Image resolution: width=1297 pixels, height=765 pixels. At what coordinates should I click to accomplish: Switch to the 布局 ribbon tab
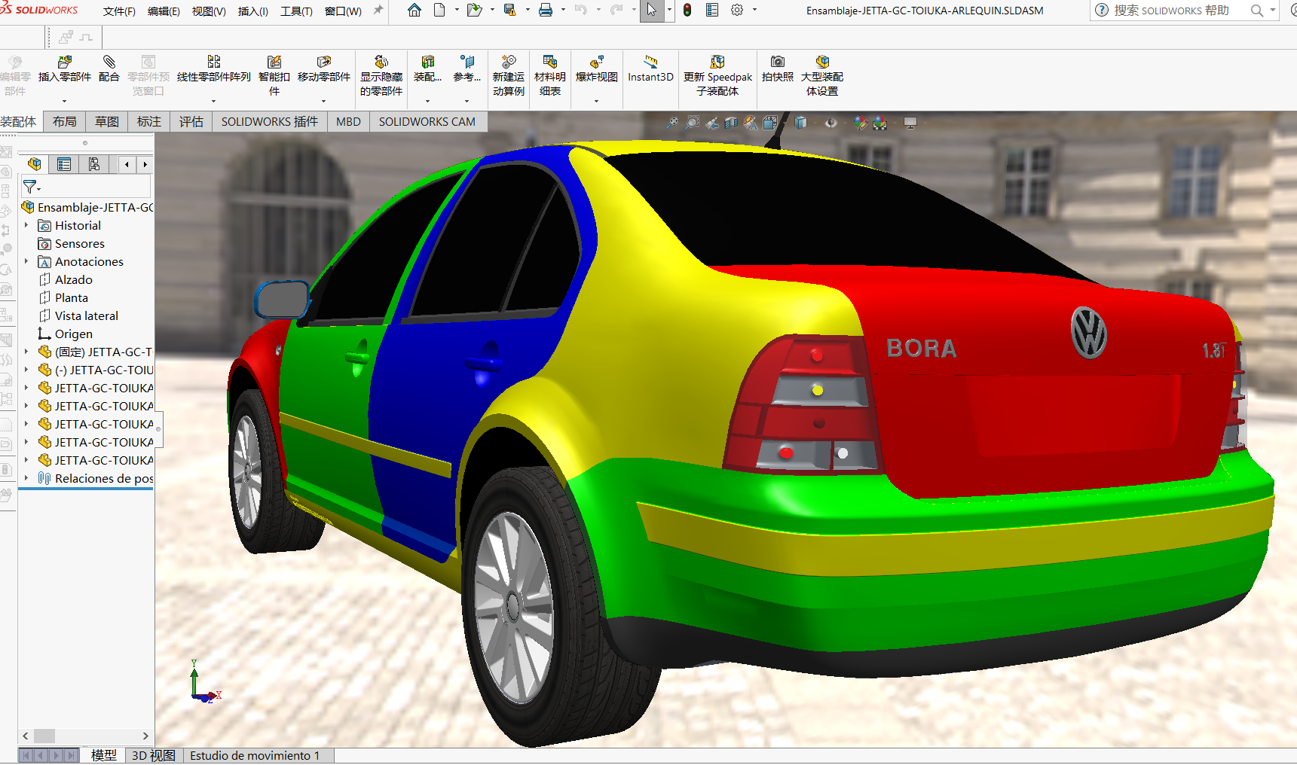coord(65,121)
